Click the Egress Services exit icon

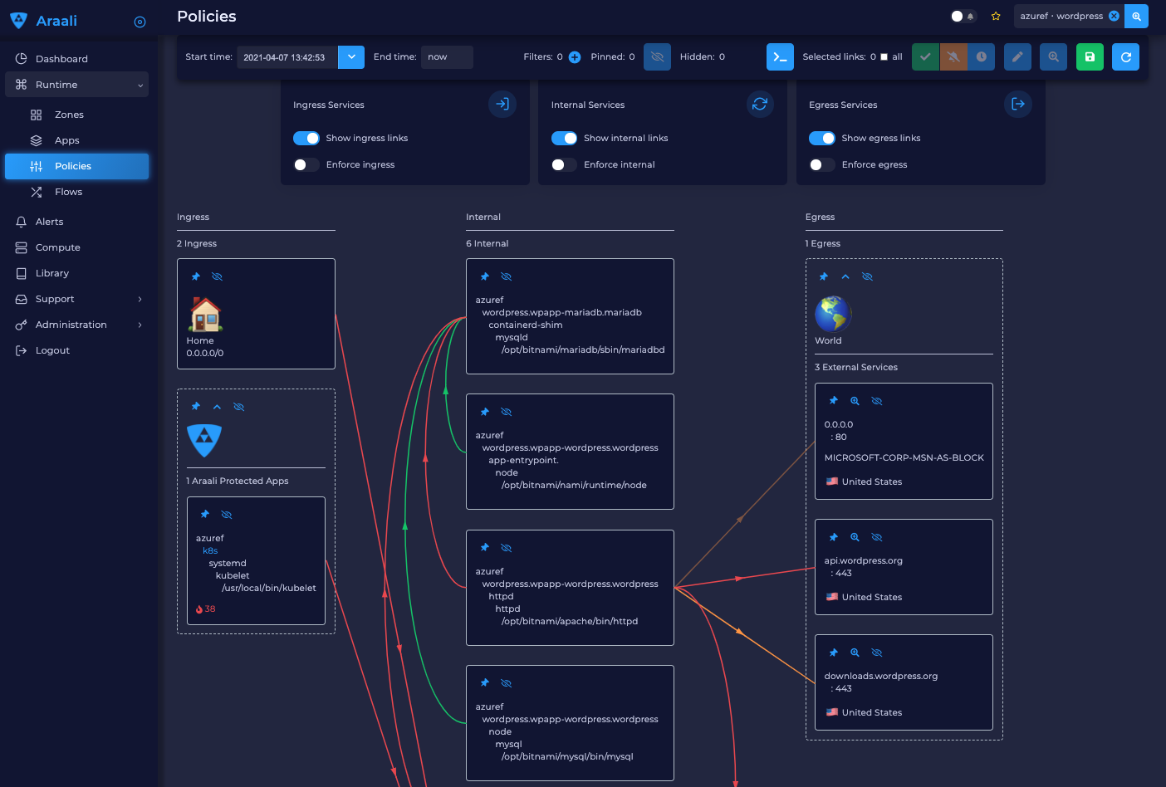click(1018, 104)
